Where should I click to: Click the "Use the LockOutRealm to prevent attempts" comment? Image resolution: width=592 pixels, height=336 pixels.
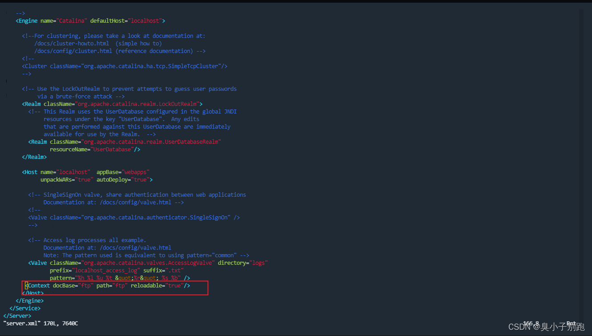click(x=129, y=89)
